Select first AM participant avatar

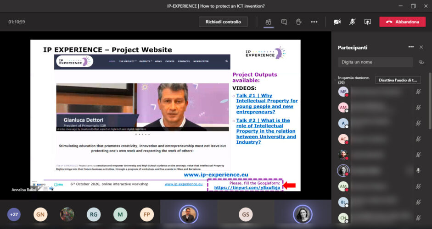pyautogui.click(x=343, y=108)
